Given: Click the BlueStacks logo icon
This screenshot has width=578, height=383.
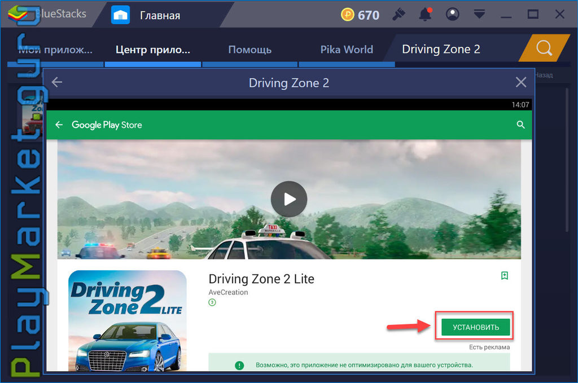Looking at the screenshot, I should pyautogui.click(x=17, y=14).
